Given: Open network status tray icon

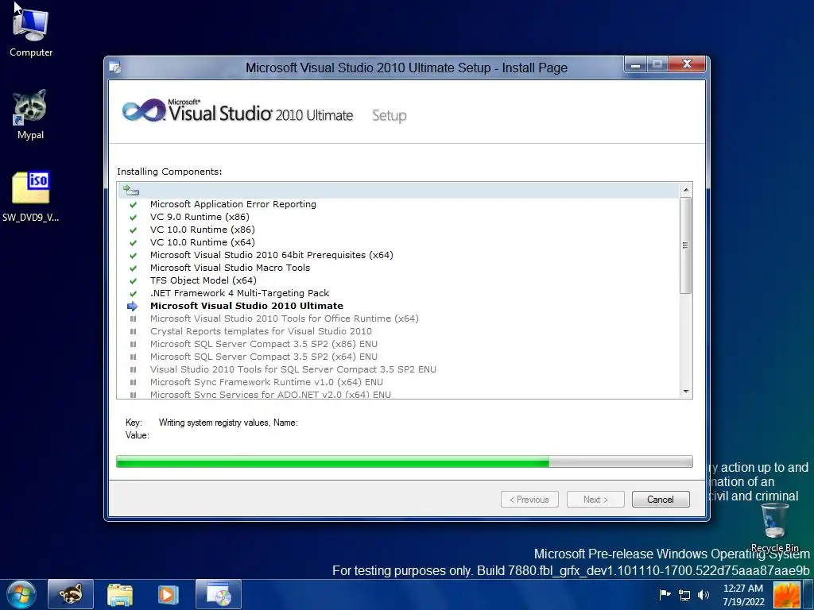Looking at the screenshot, I should pos(684,595).
